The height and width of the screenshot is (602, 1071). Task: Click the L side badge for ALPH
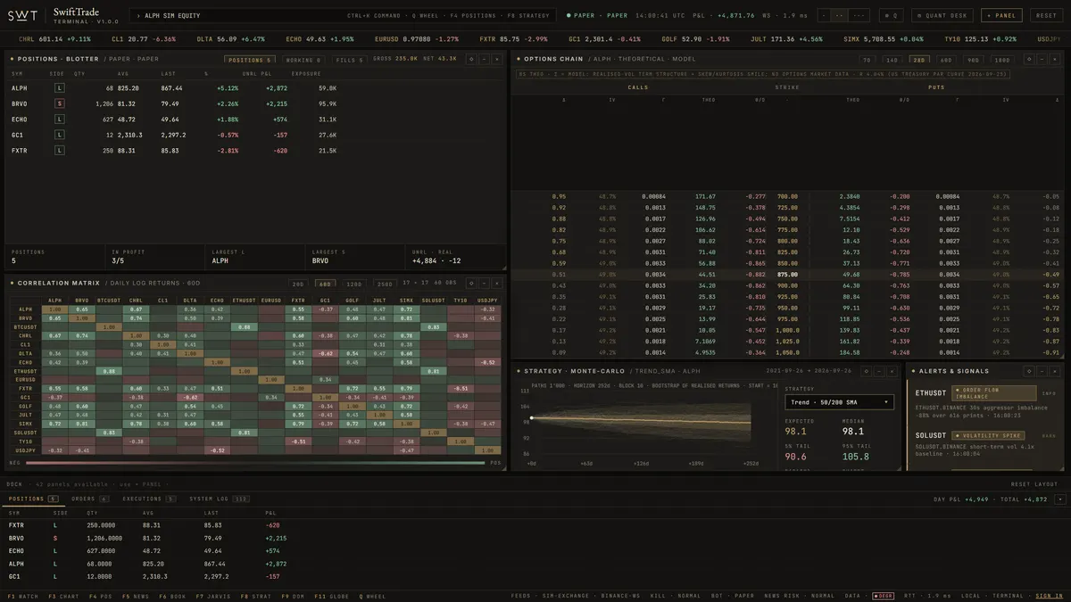pyautogui.click(x=60, y=88)
